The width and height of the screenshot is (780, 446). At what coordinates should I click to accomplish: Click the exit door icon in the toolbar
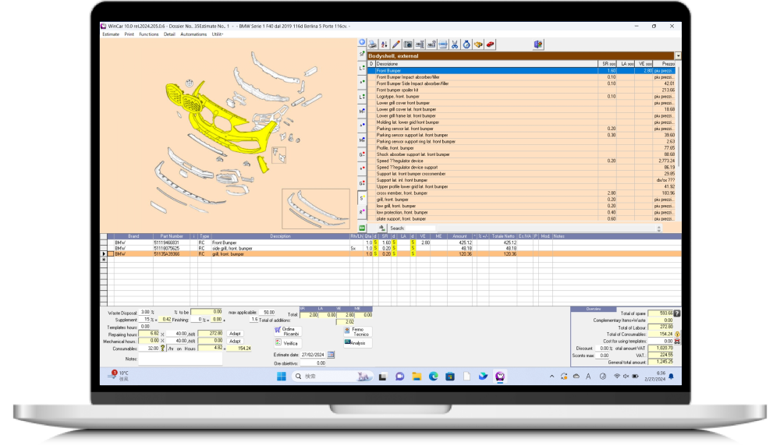tap(537, 44)
